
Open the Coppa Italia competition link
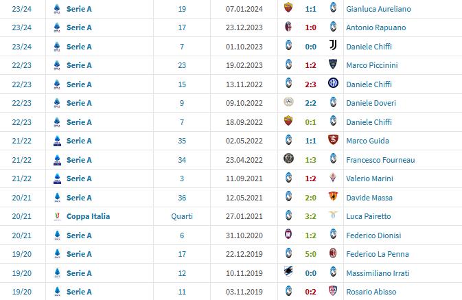[88, 216]
